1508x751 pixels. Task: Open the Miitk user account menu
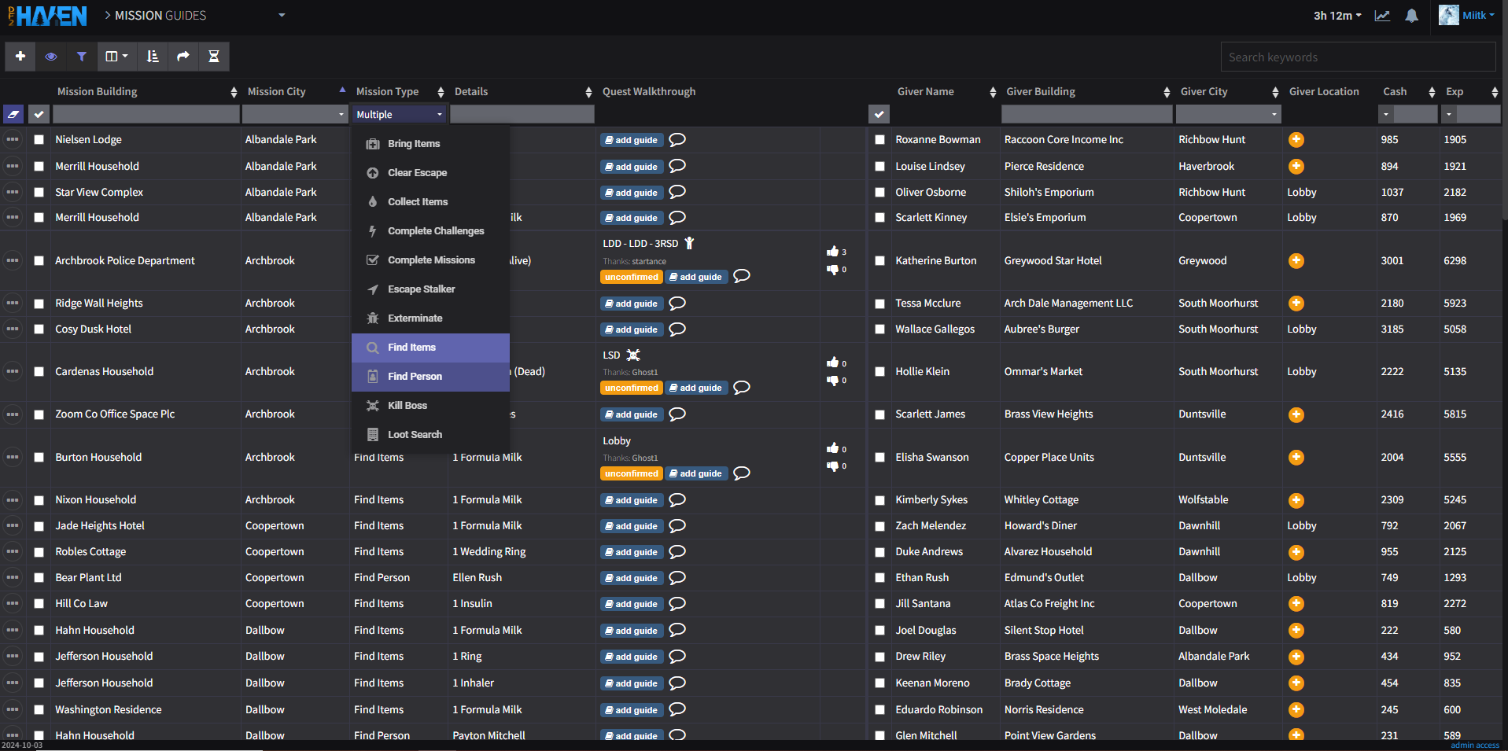(1467, 16)
